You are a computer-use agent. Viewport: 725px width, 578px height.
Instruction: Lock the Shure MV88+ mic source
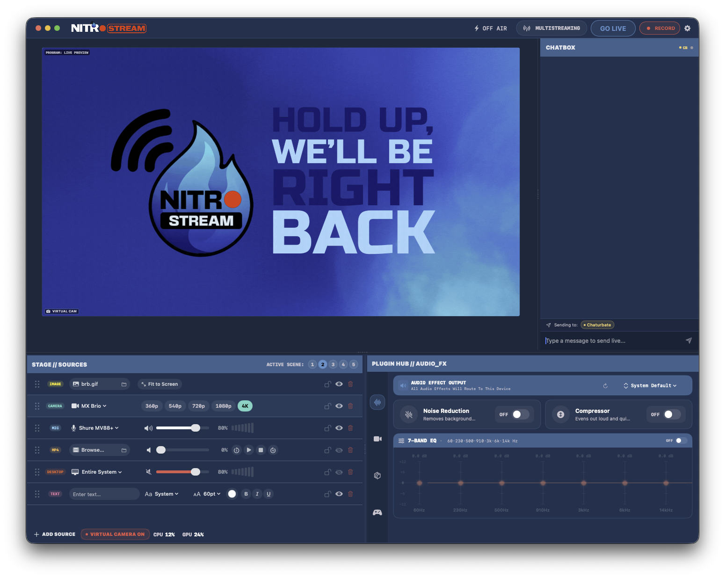pos(328,428)
